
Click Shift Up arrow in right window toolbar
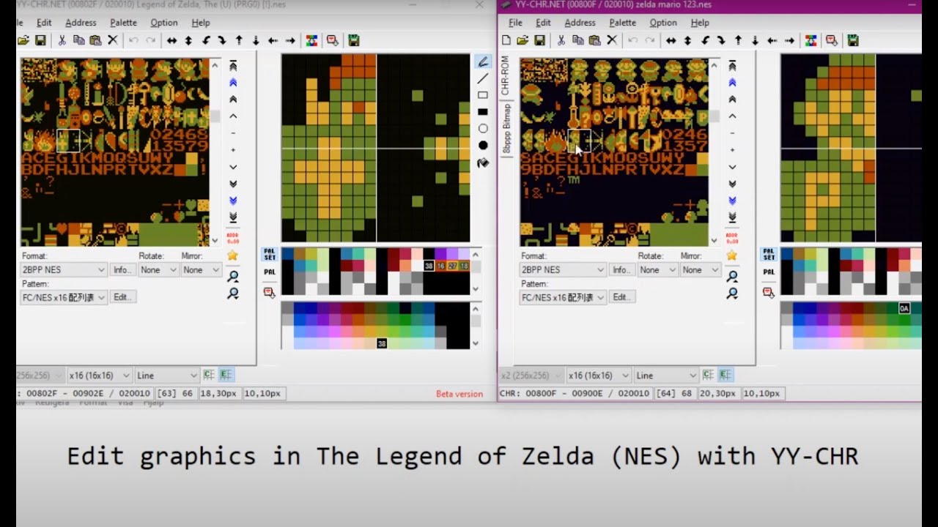(x=738, y=40)
